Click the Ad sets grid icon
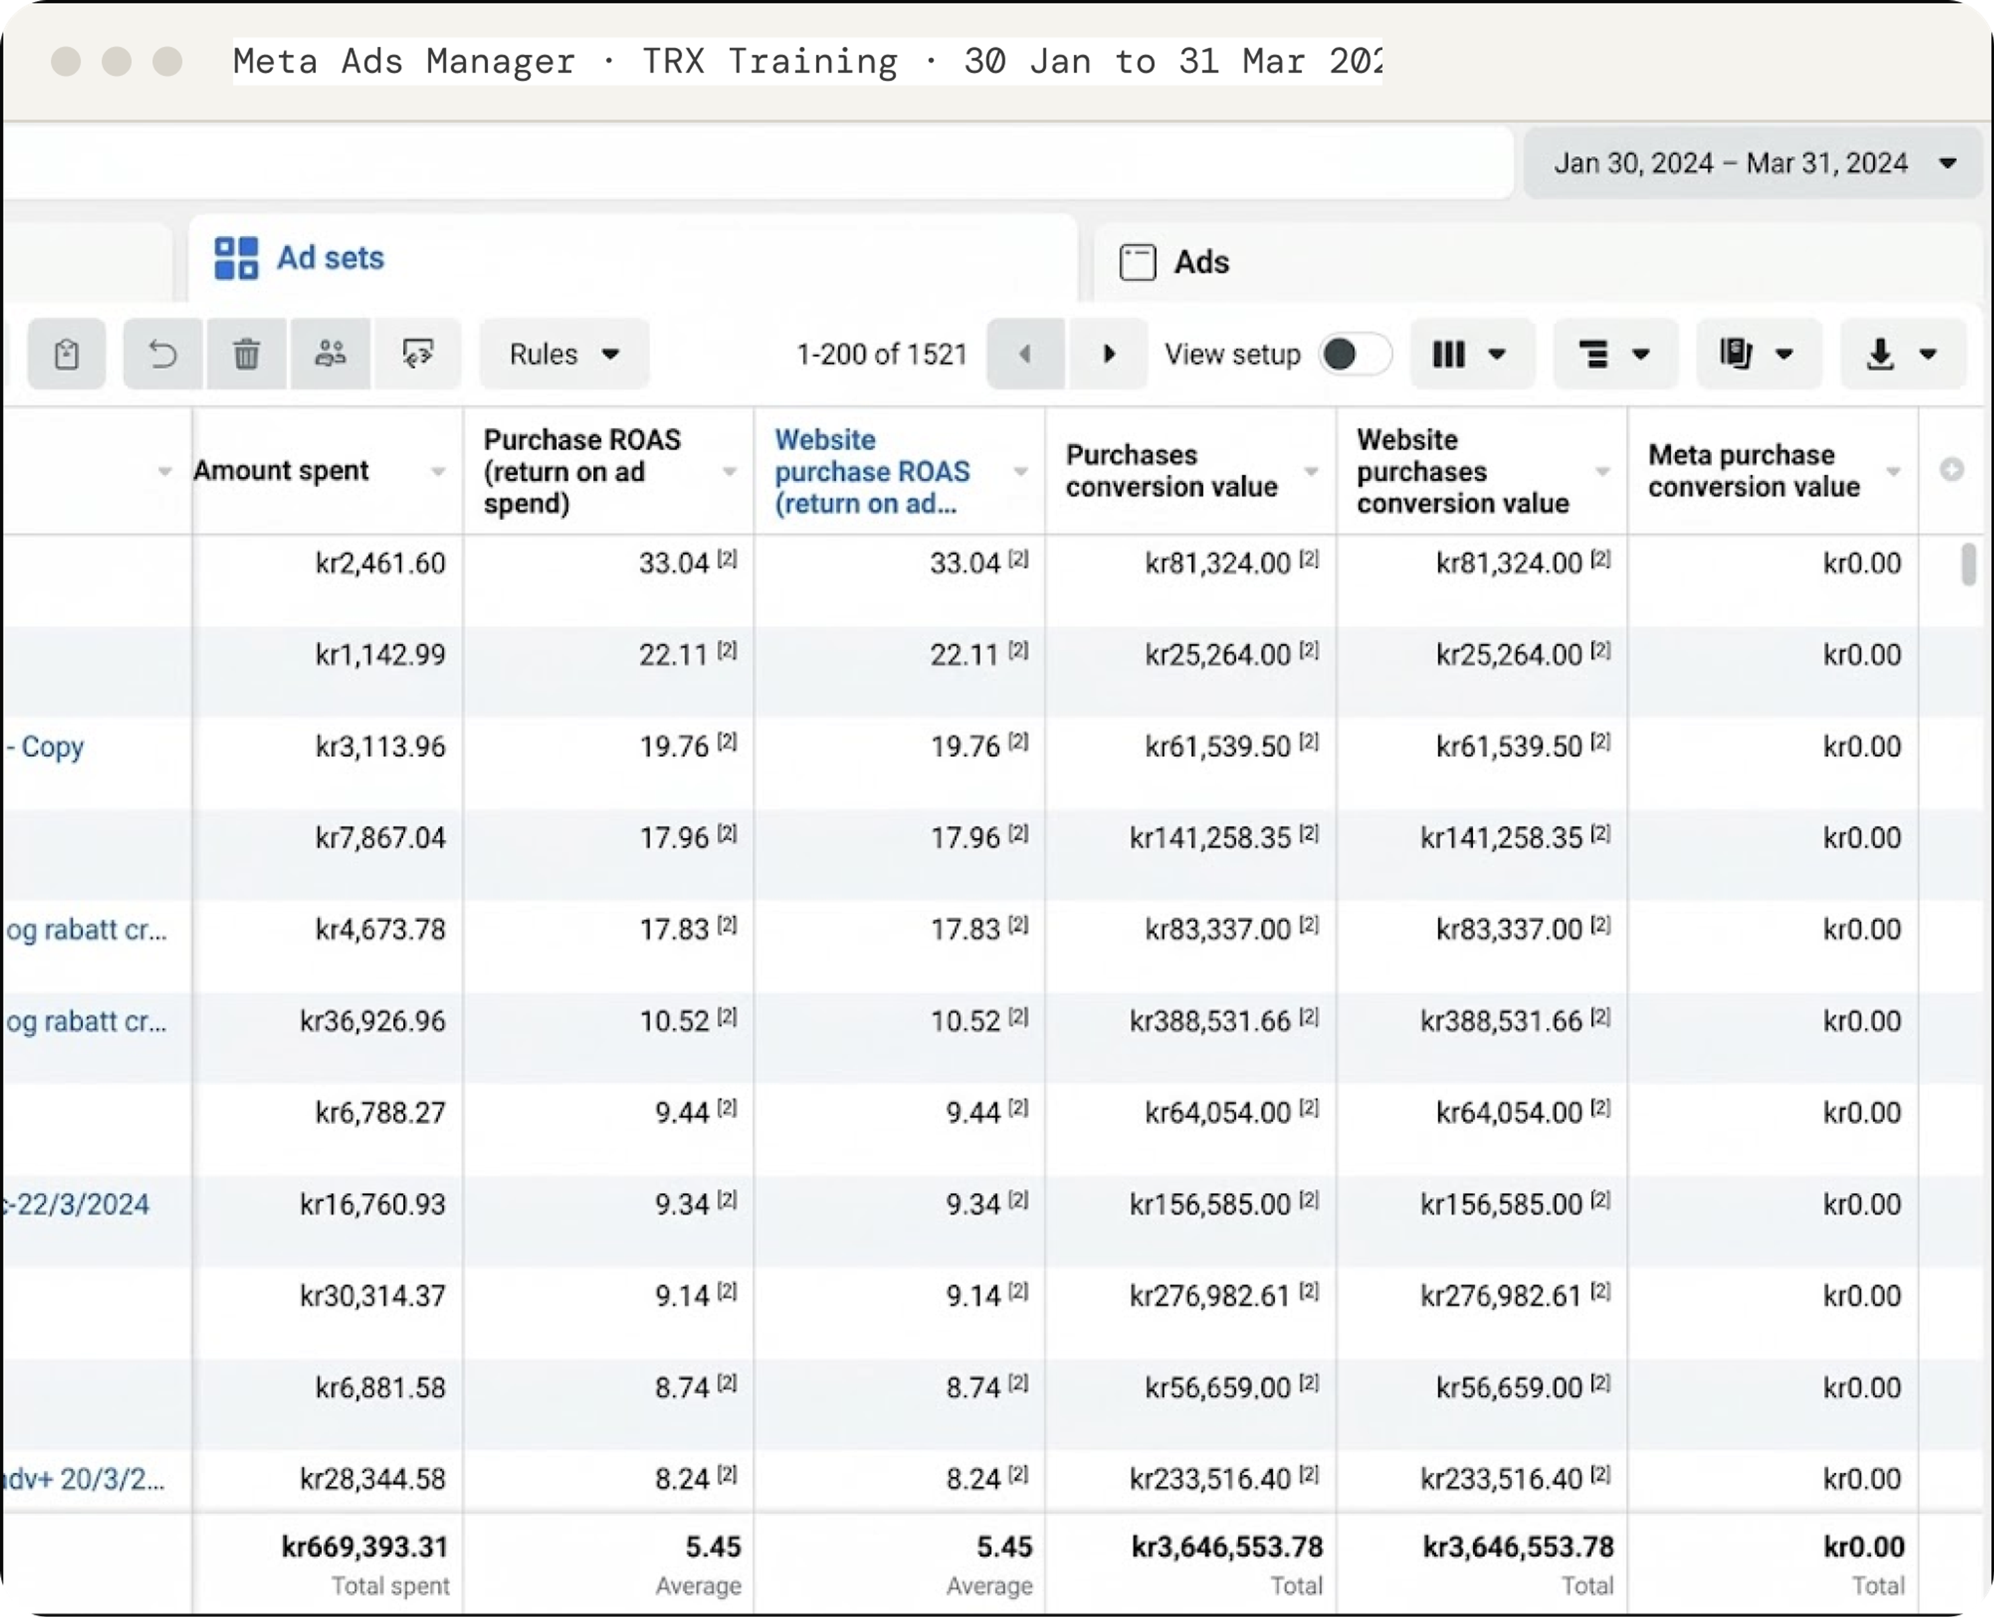The width and height of the screenshot is (1994, 1617). tap(236, 258)
